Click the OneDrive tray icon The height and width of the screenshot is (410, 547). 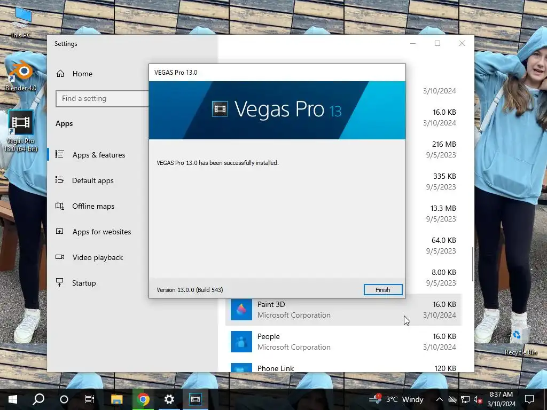point(452,399)
